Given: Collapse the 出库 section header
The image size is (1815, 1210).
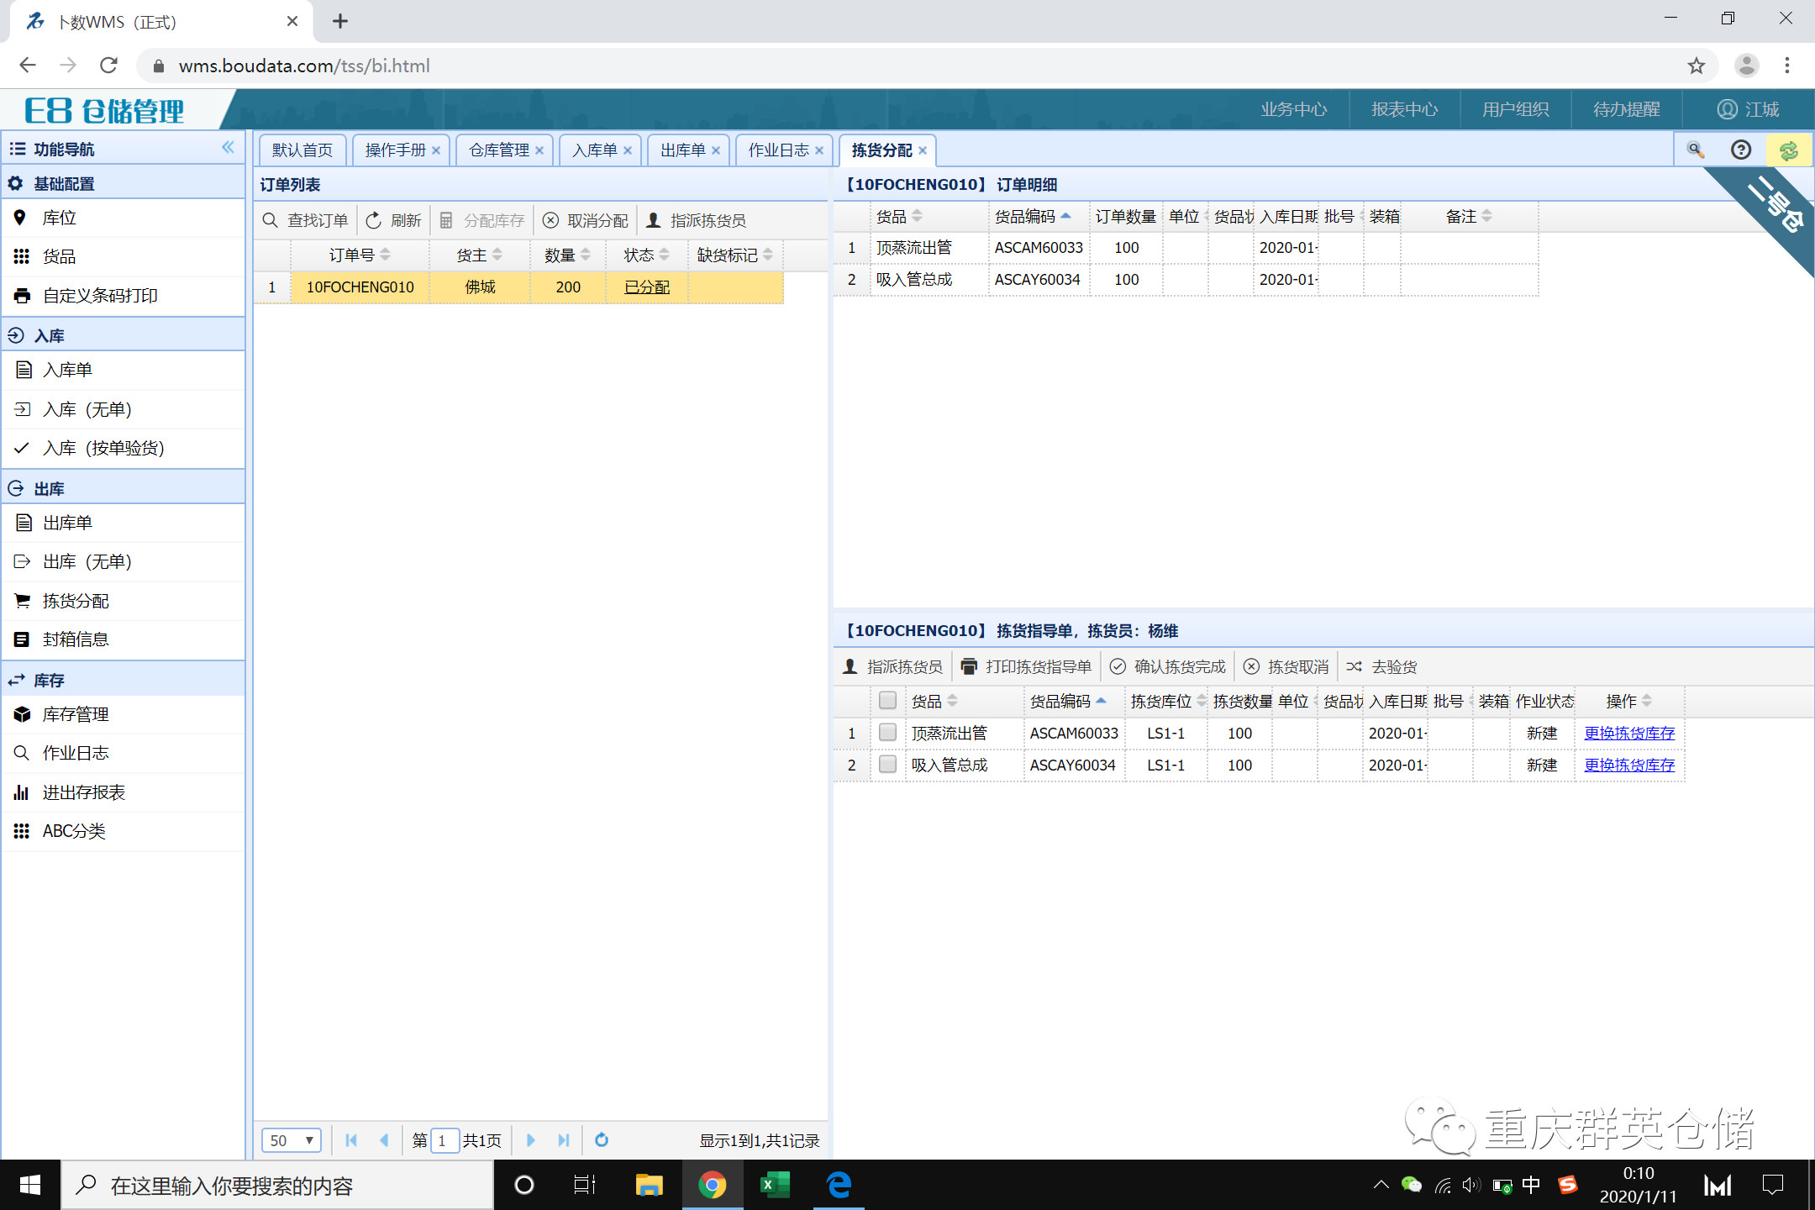Looking at the screenshot, I should (124, 488).
